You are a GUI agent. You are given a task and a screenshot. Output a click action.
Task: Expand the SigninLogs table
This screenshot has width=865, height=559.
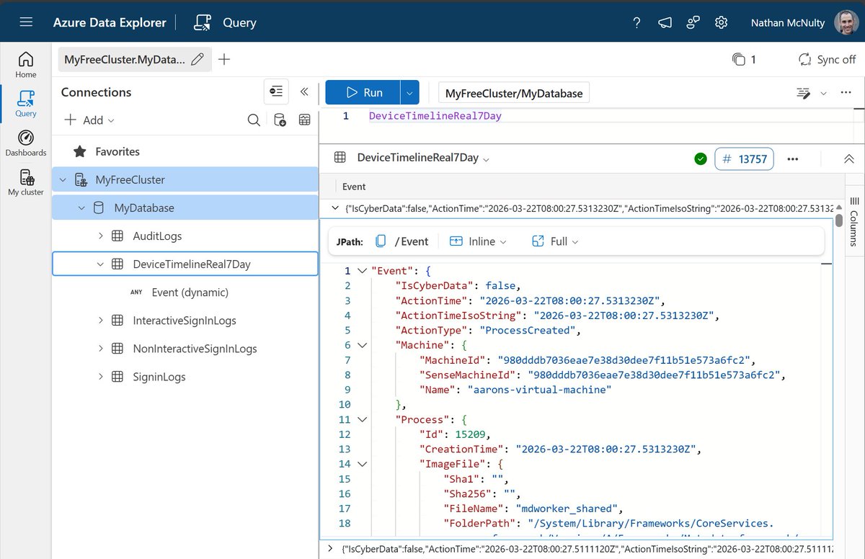pyautogui.click(x=101, y=377)
